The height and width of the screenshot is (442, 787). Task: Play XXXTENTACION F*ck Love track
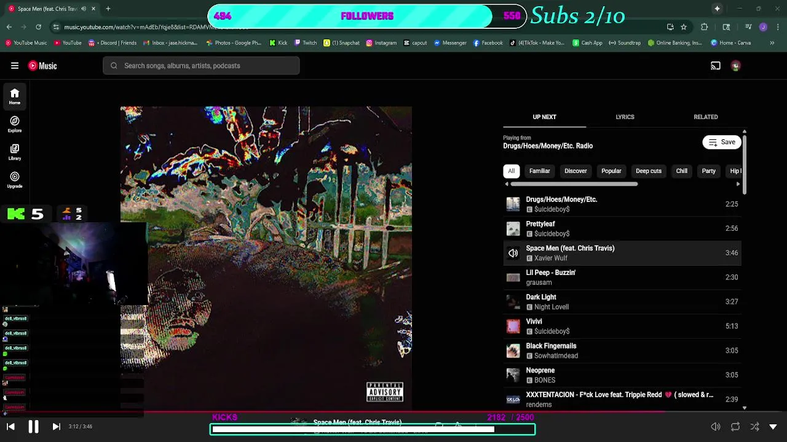click(622, 400)
